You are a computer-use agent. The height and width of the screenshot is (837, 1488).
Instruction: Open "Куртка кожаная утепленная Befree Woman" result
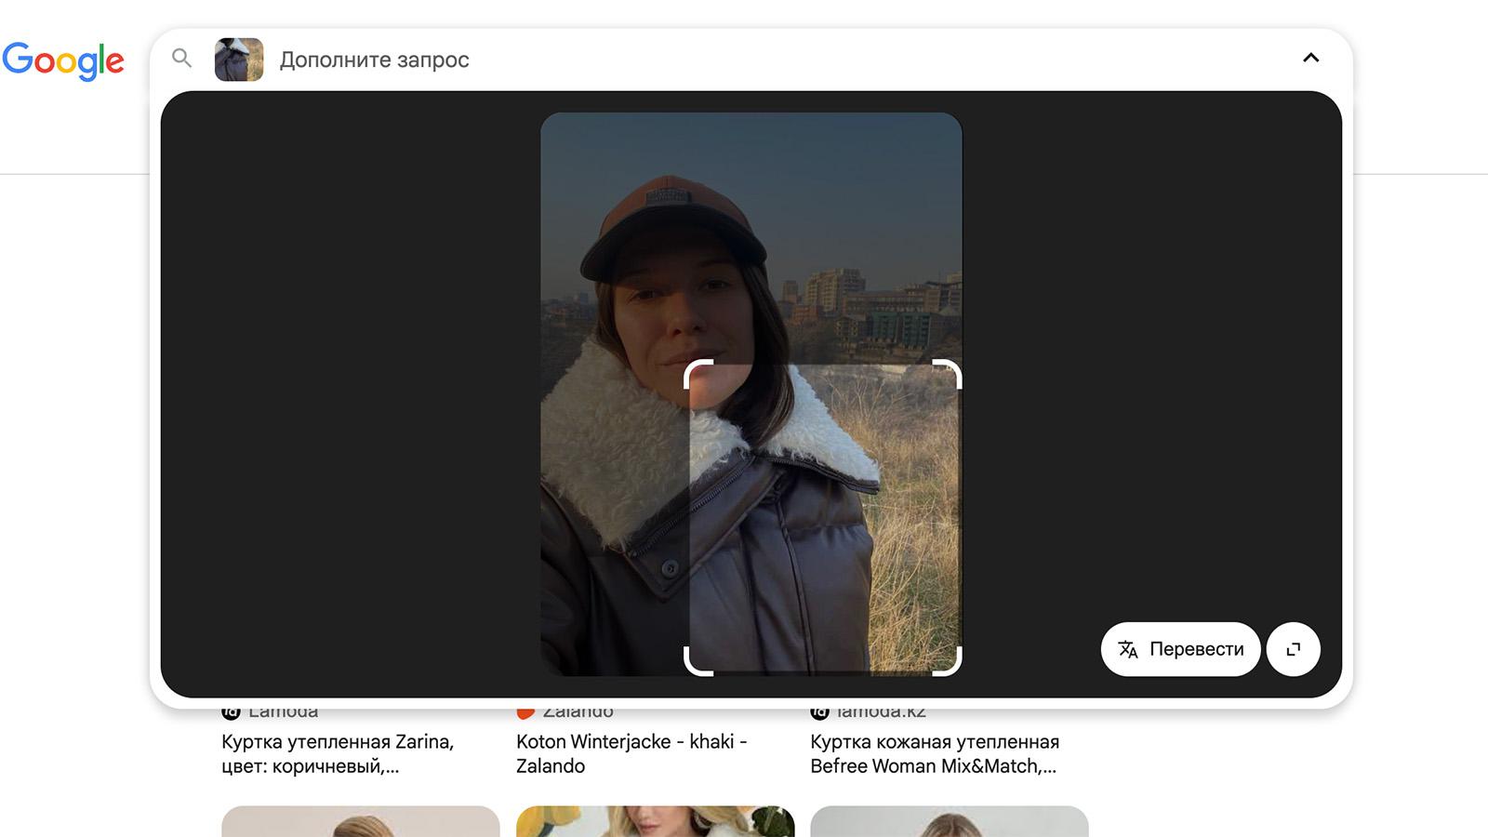pyautogui.click(x=935, y=753)
